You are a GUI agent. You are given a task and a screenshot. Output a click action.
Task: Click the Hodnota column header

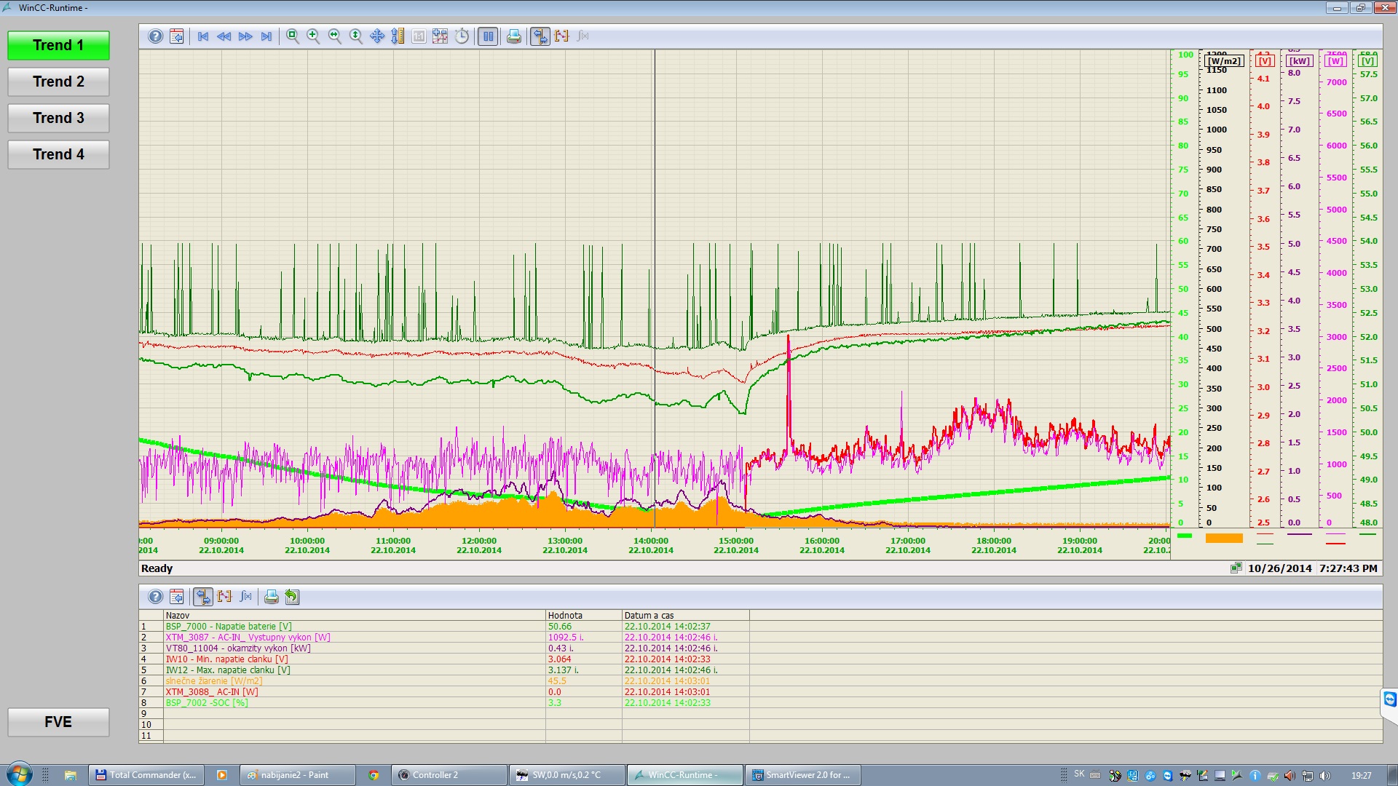click(565, 616)
